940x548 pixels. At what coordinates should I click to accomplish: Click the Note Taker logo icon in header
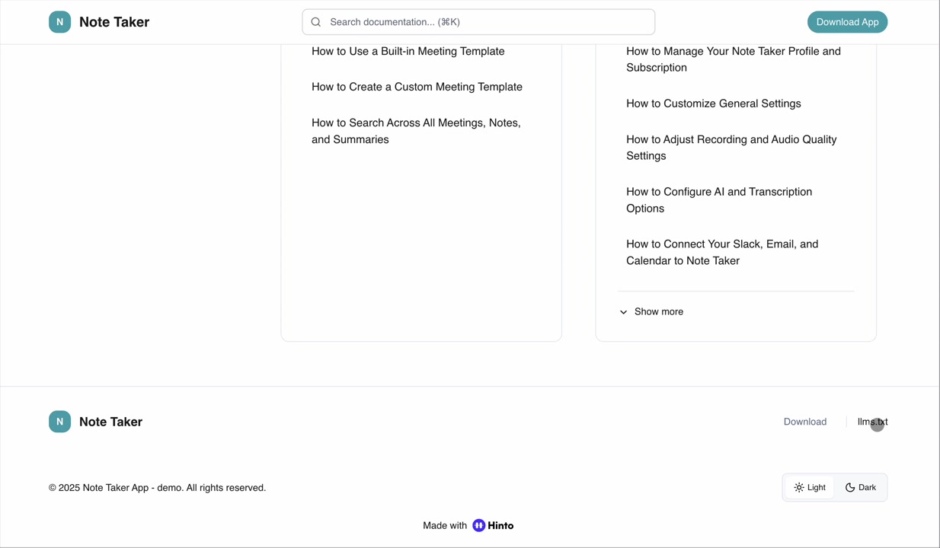pos(59,22)
